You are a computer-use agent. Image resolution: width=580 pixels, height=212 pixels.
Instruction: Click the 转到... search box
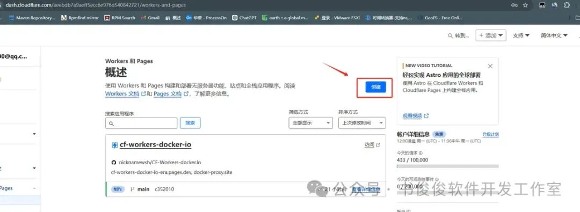click(x=458, y=35)
